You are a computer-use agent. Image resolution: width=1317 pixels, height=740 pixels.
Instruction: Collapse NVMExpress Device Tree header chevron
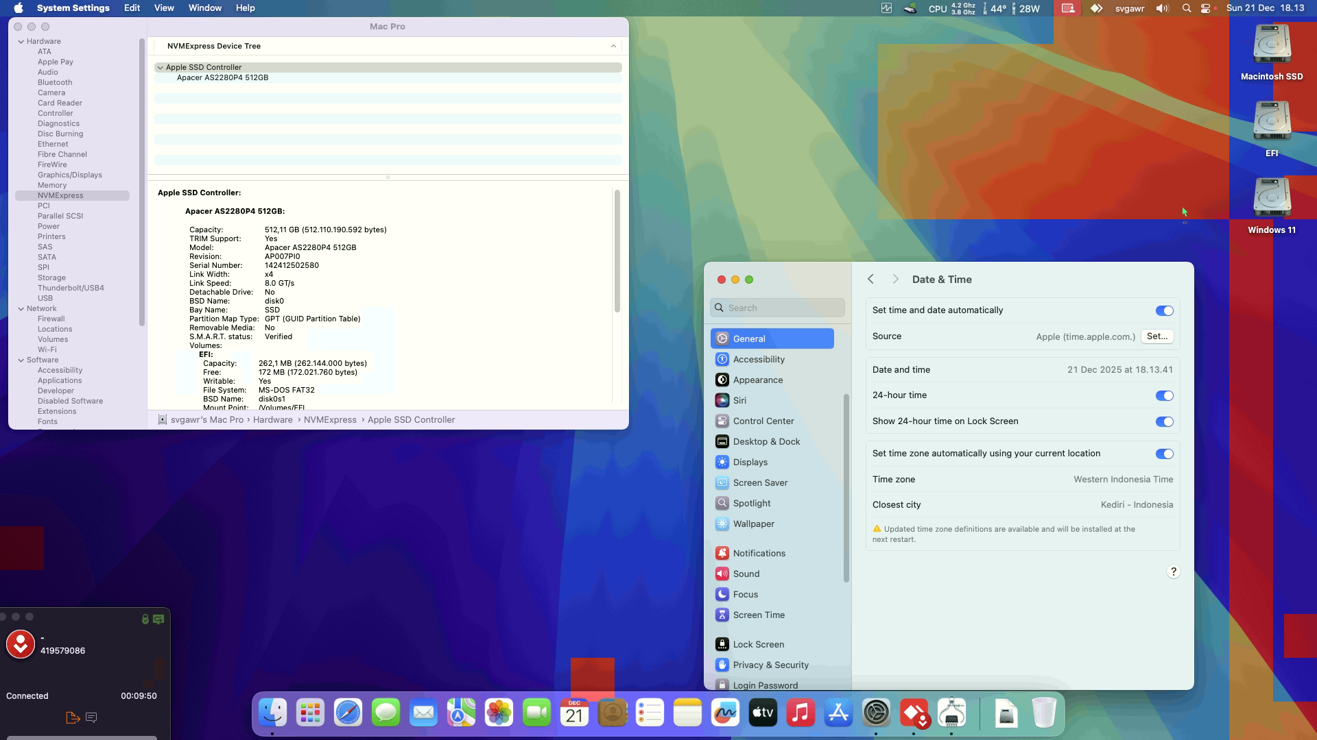coord(613,46)
